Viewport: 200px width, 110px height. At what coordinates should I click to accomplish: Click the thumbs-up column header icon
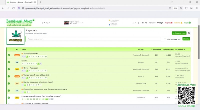click(17, 49)
